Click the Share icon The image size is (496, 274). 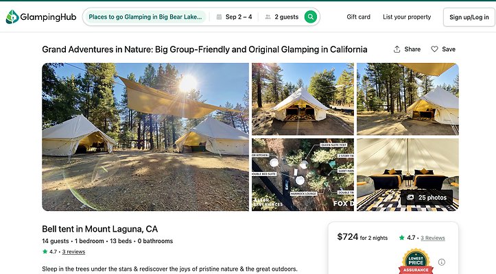(397, 49)
